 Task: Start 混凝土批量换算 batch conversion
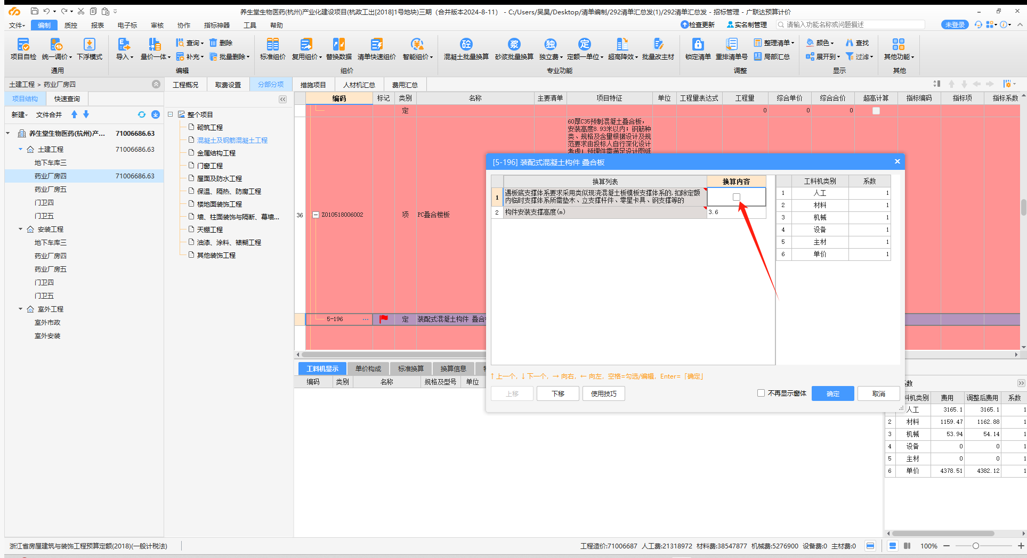pos(466,48)
